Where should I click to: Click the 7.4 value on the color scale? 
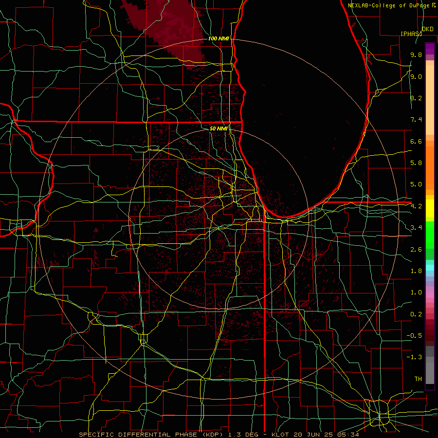[416, 120]
